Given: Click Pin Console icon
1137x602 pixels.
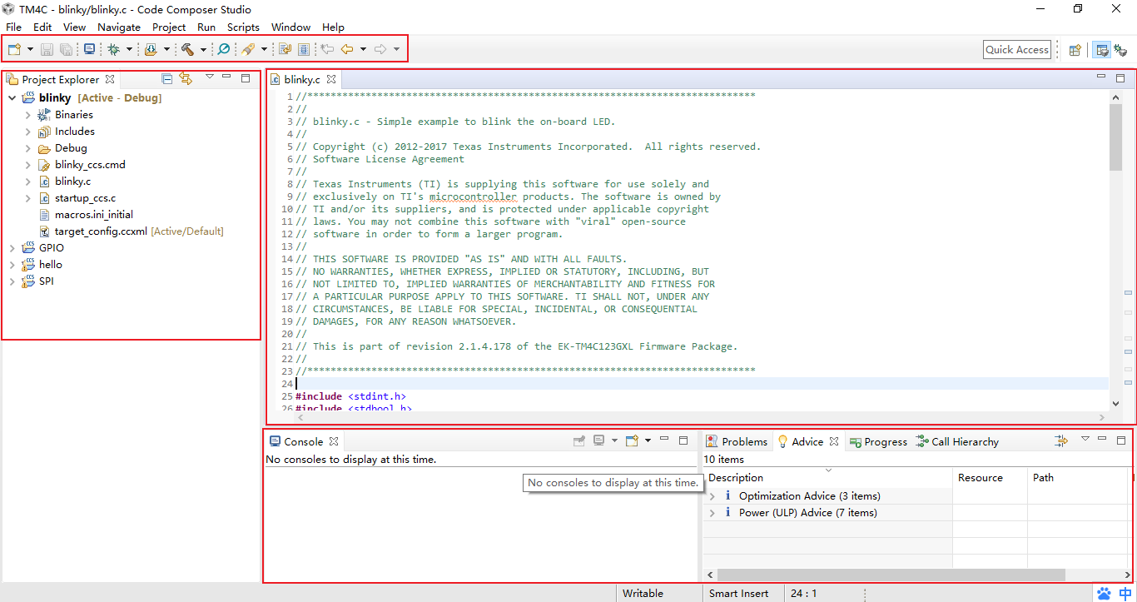Looking at the screenshot, I should point(579,441).
